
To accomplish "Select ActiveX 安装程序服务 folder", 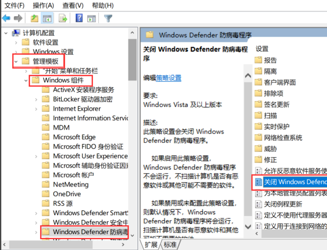I will point(83,90).
